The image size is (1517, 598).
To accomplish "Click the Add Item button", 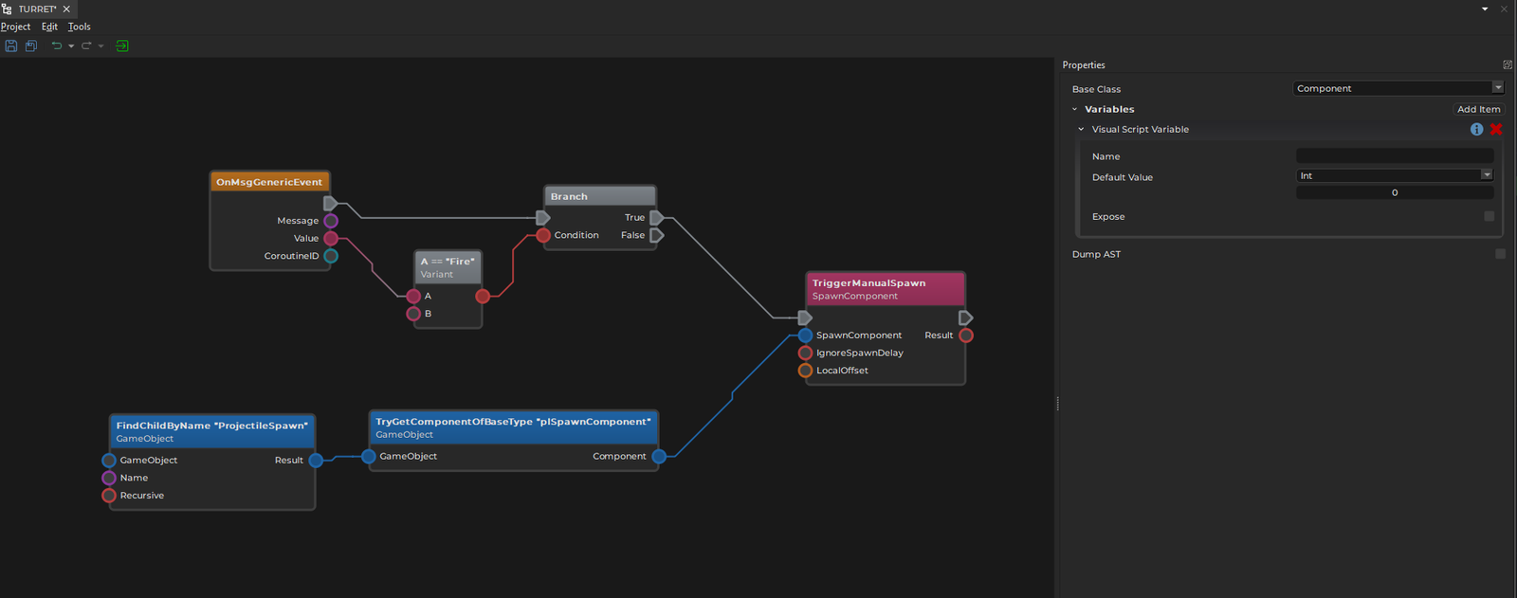I will click(1478, 109).
